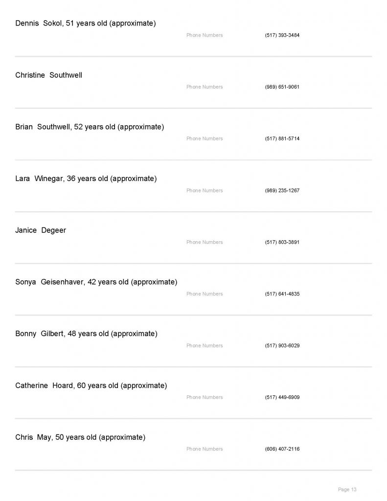This screenshot has width=387, height=501.
Task: Click phone number (517) 881-5714
Action: [x=282, y=139]
